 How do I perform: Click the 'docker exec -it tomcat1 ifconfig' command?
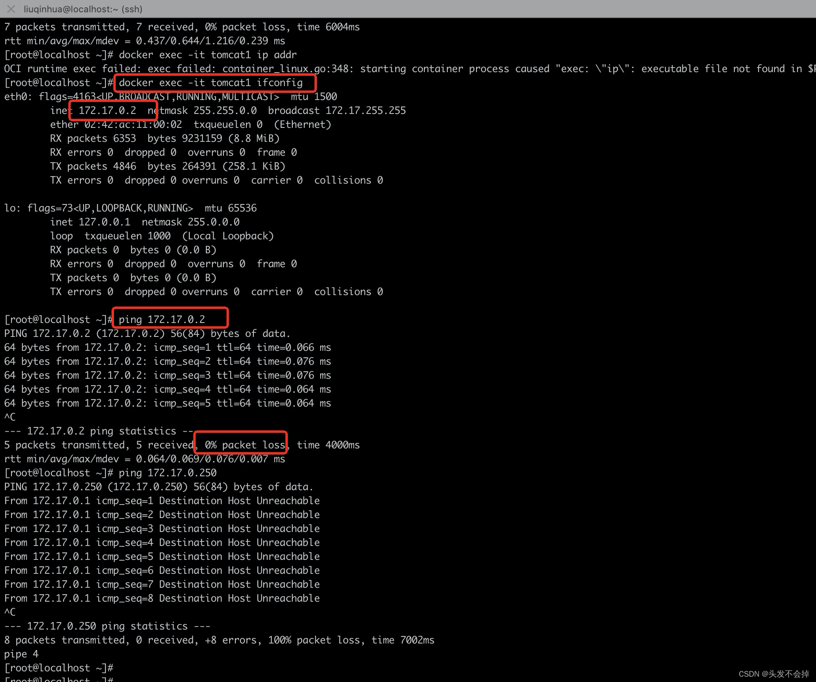[211, 83]
